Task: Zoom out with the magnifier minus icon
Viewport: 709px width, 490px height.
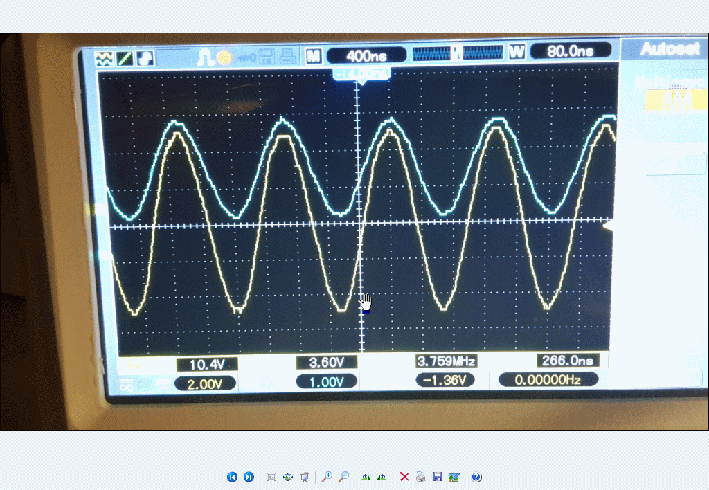Action: point(343,477)
